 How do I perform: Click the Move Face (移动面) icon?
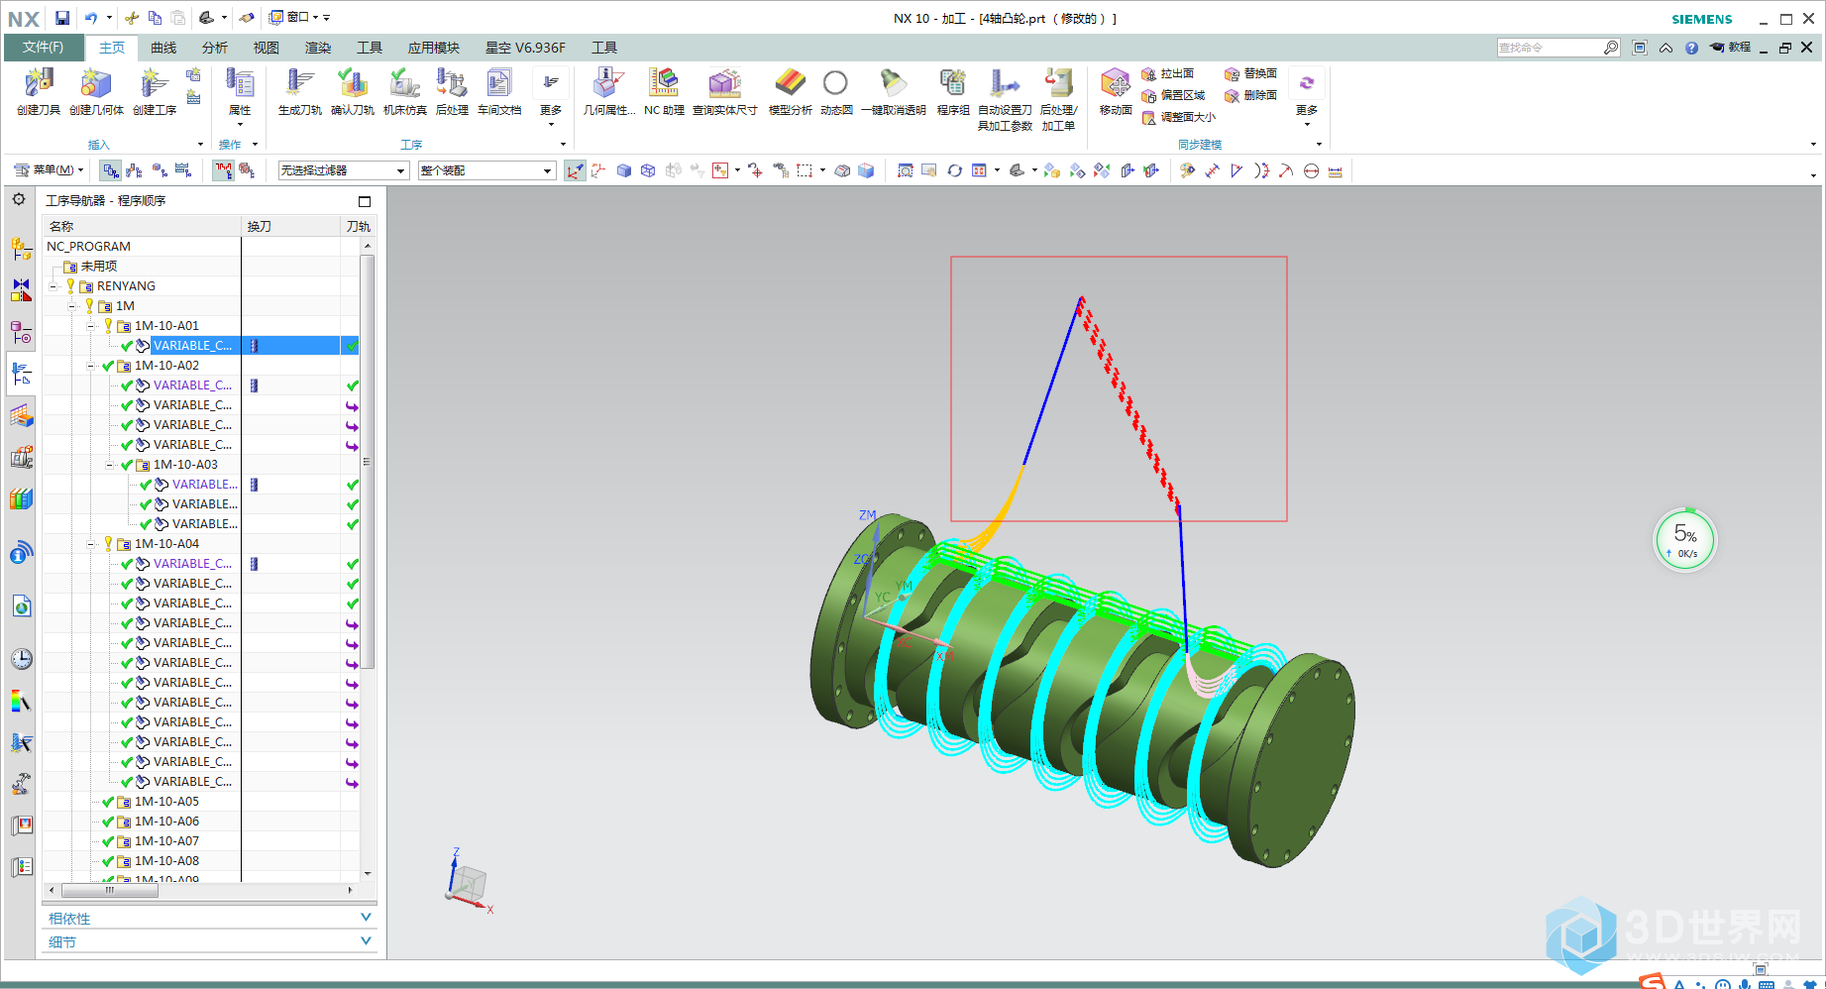(x=1116, y=91)
